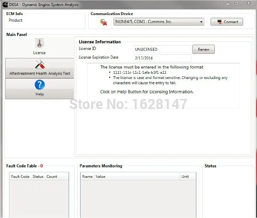Minimize the DESA window
The height and width of the screenshot is (218, 257).
(228, 3)
